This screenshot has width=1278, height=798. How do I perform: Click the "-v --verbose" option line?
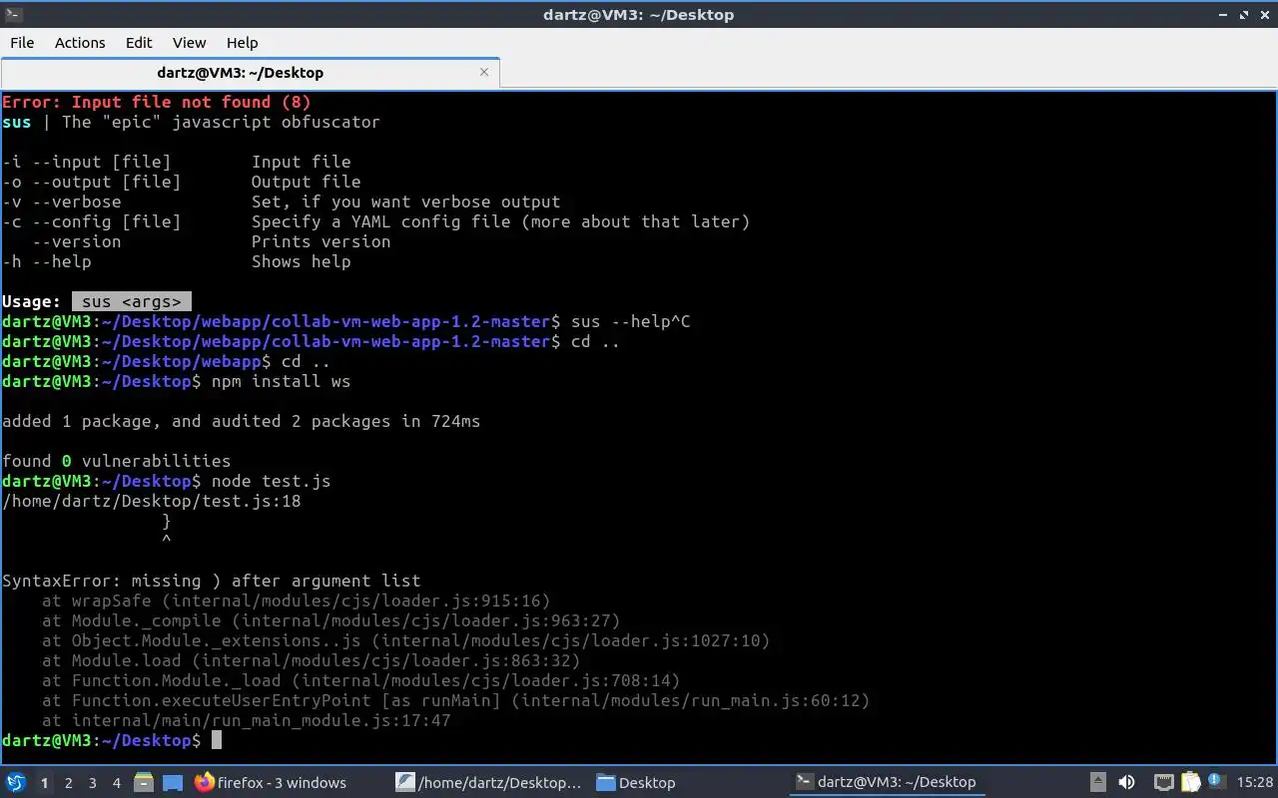pyautogui.click(x=281, y=201)
